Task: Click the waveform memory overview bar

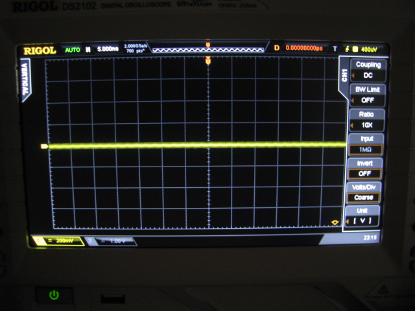Action: [x=208, y=50]
